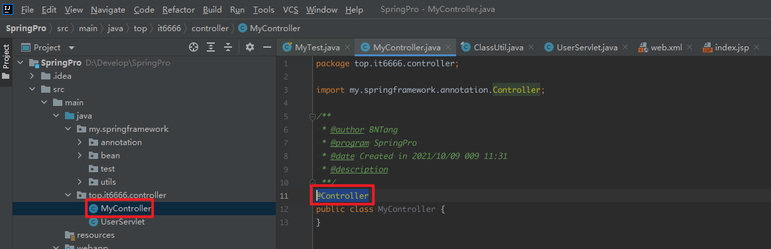Open the Code menu
The image size is (771, 249).
point(144,10)
